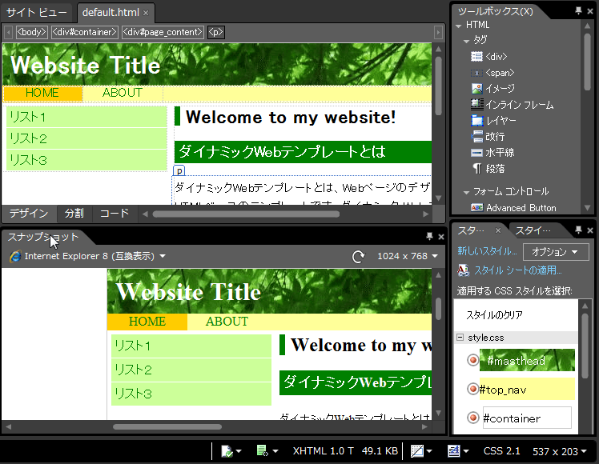Switch to 分割 view
Image resolution: width=599 pixels, height=464 pixels.
(74, 214)
